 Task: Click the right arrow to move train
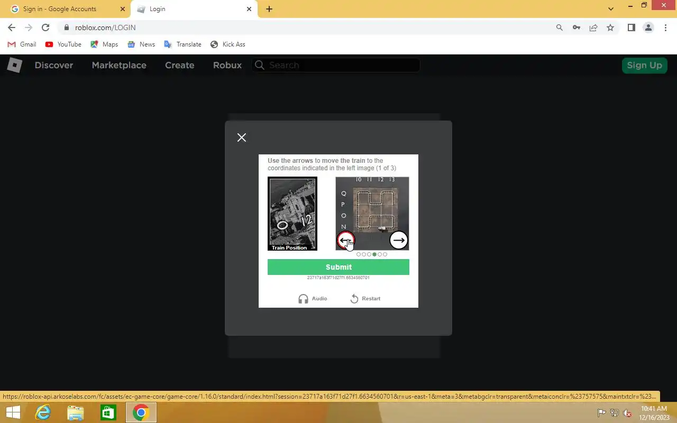pyautogui.click(x=399, y=241)
